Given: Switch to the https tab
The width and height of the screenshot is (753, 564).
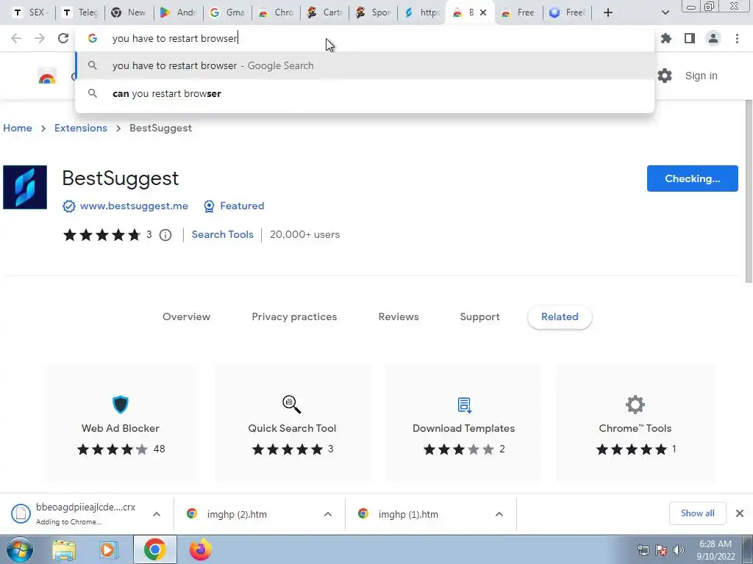Looking at the screenshot, I should (422, 12).
